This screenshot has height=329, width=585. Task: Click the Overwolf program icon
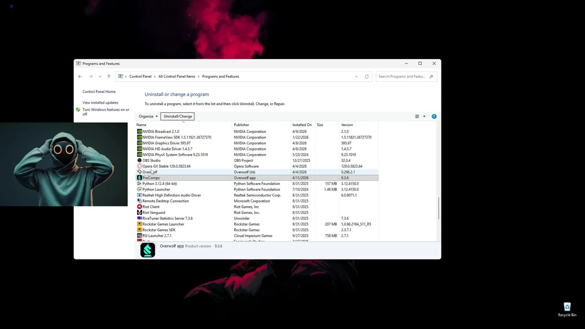point(139,172)
